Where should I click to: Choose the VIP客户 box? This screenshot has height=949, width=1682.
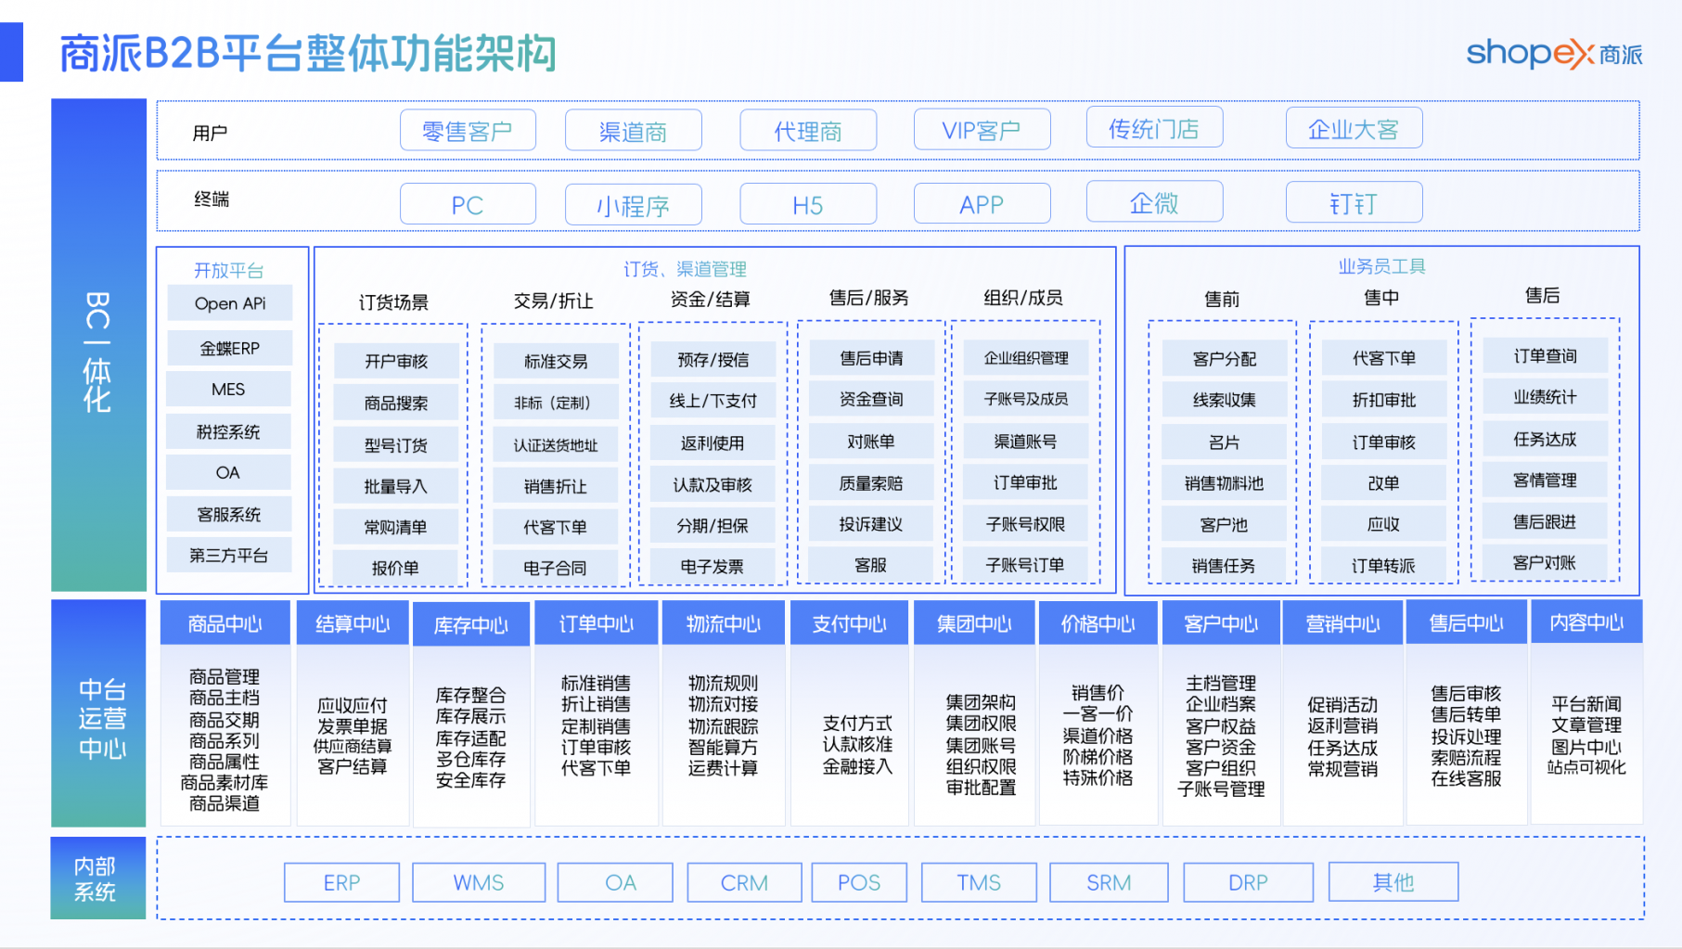(982, 129)
